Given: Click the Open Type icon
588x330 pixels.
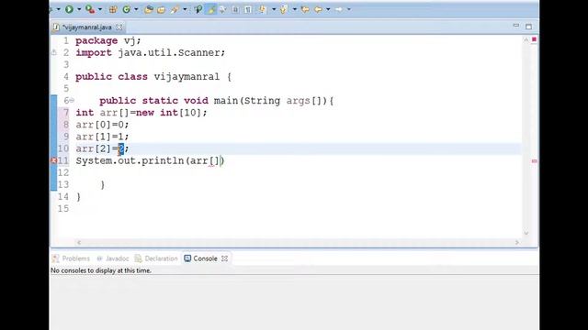Looking at the screenshot, I should 149,9.
